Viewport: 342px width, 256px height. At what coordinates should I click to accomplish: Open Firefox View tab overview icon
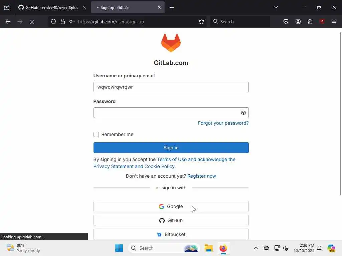pyautogui.click(x=7, y=8)
